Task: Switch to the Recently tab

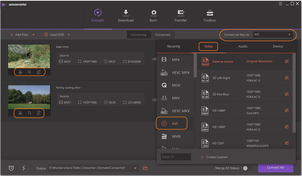Action: (x=173, y=46)
